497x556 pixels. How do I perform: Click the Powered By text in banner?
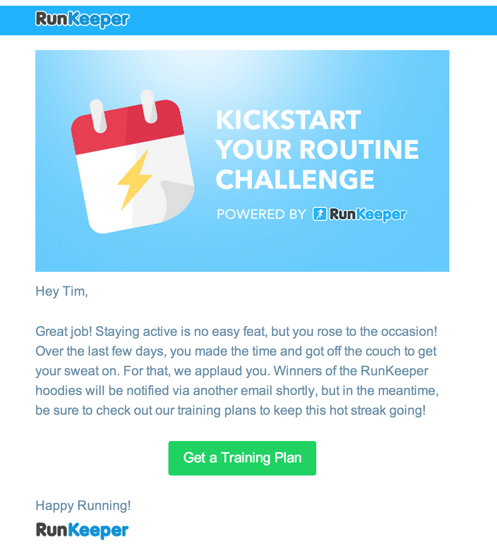click(261, 214)
